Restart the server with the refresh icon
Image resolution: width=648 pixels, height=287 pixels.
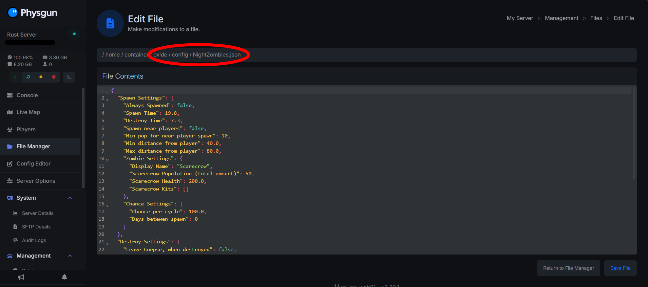28,77
